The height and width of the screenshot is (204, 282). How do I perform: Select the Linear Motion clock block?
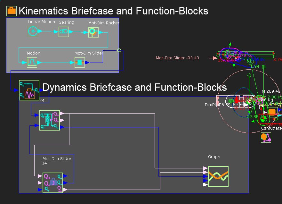[33, 31]
